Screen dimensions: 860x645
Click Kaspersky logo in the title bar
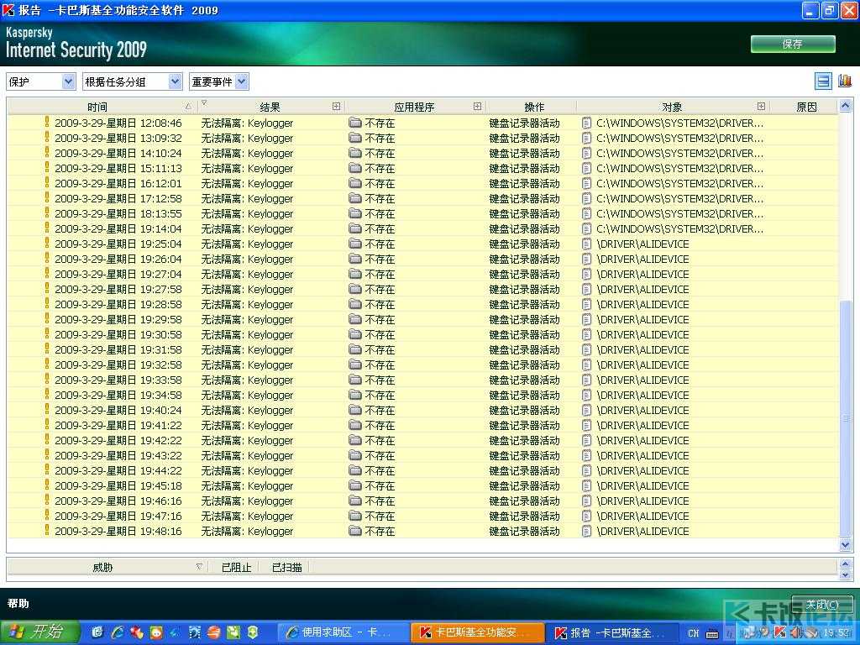click(x=8, y=10)
